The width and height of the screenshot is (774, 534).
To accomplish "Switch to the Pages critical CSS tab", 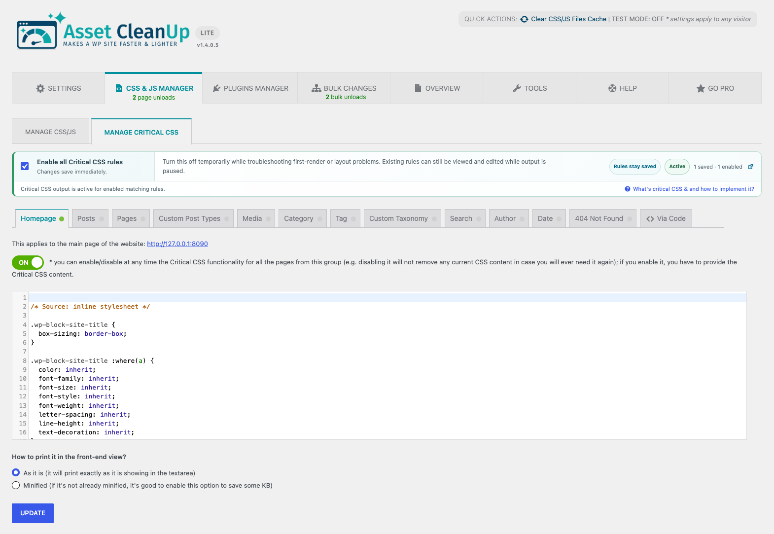I will click(131, 218).
